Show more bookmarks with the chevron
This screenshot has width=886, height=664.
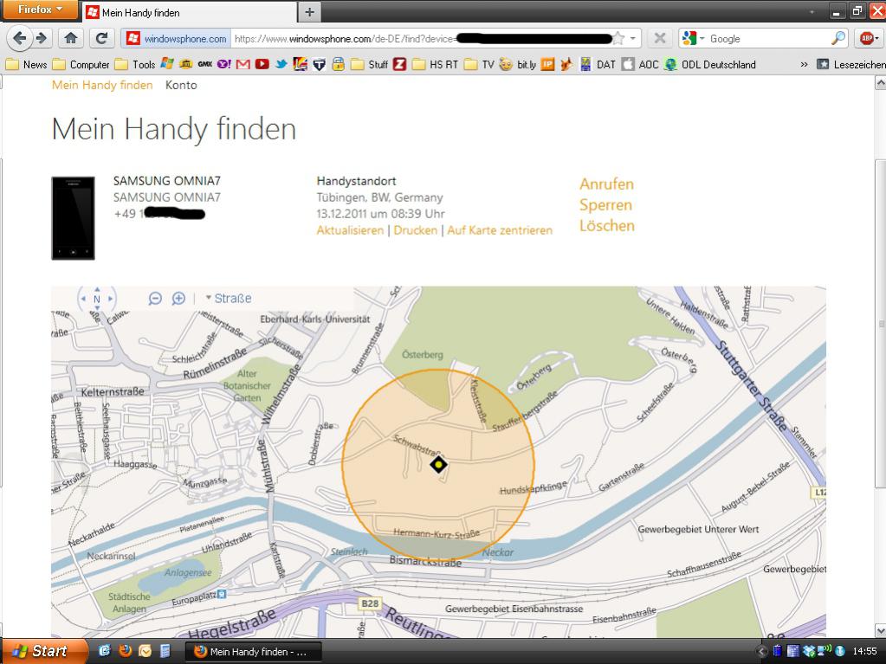pos(804,64)
